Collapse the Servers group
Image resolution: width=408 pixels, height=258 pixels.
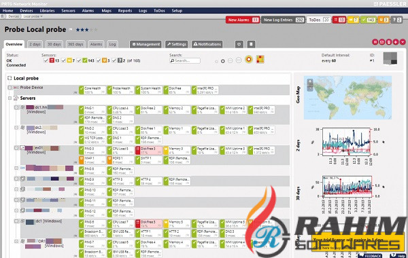(x=10, y=98)
